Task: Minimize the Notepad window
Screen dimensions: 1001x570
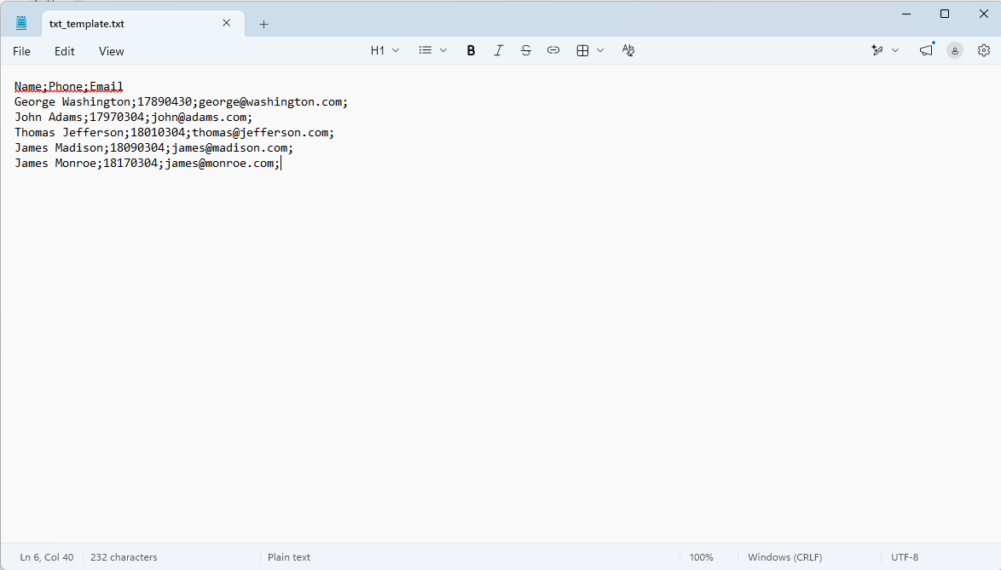Action: 906,14
